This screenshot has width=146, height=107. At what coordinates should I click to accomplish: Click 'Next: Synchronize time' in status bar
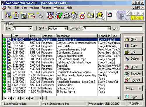[x=56, y=104]
